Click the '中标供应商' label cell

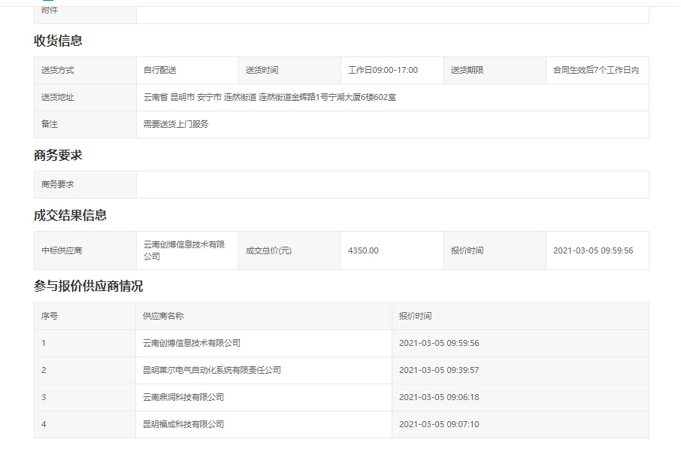pyautogui.click(x=85, y=250)
